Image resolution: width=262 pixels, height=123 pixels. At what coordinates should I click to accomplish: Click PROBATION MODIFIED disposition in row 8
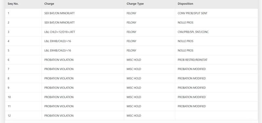click(192, 78)
